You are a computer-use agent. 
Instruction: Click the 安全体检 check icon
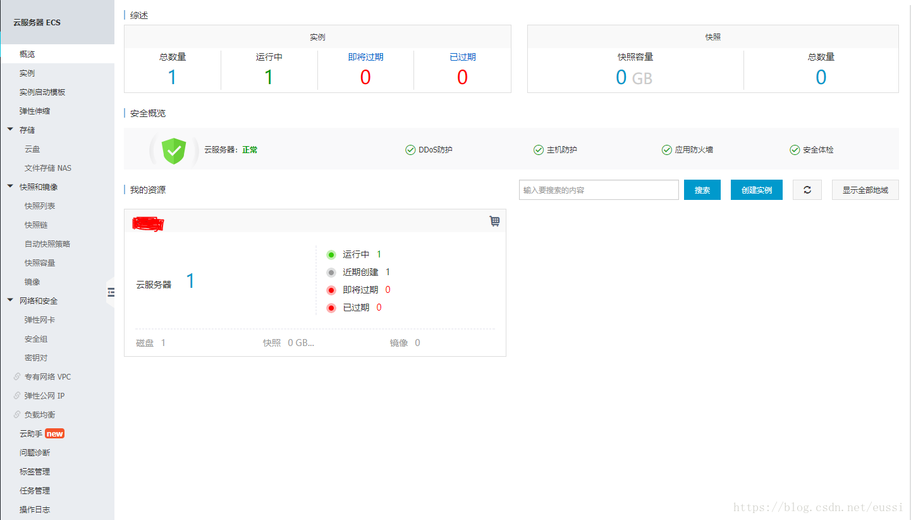point(795,150)
